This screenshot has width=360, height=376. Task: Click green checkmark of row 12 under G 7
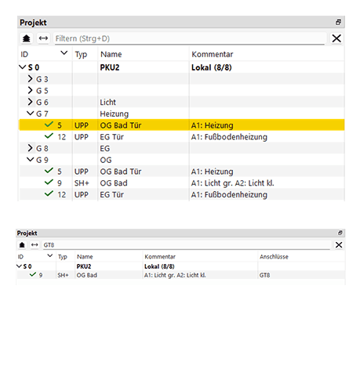click(x=49, y=136)
